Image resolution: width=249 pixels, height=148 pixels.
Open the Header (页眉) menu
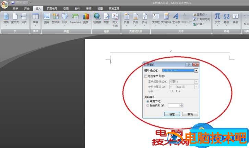click(x=127, y=20)
